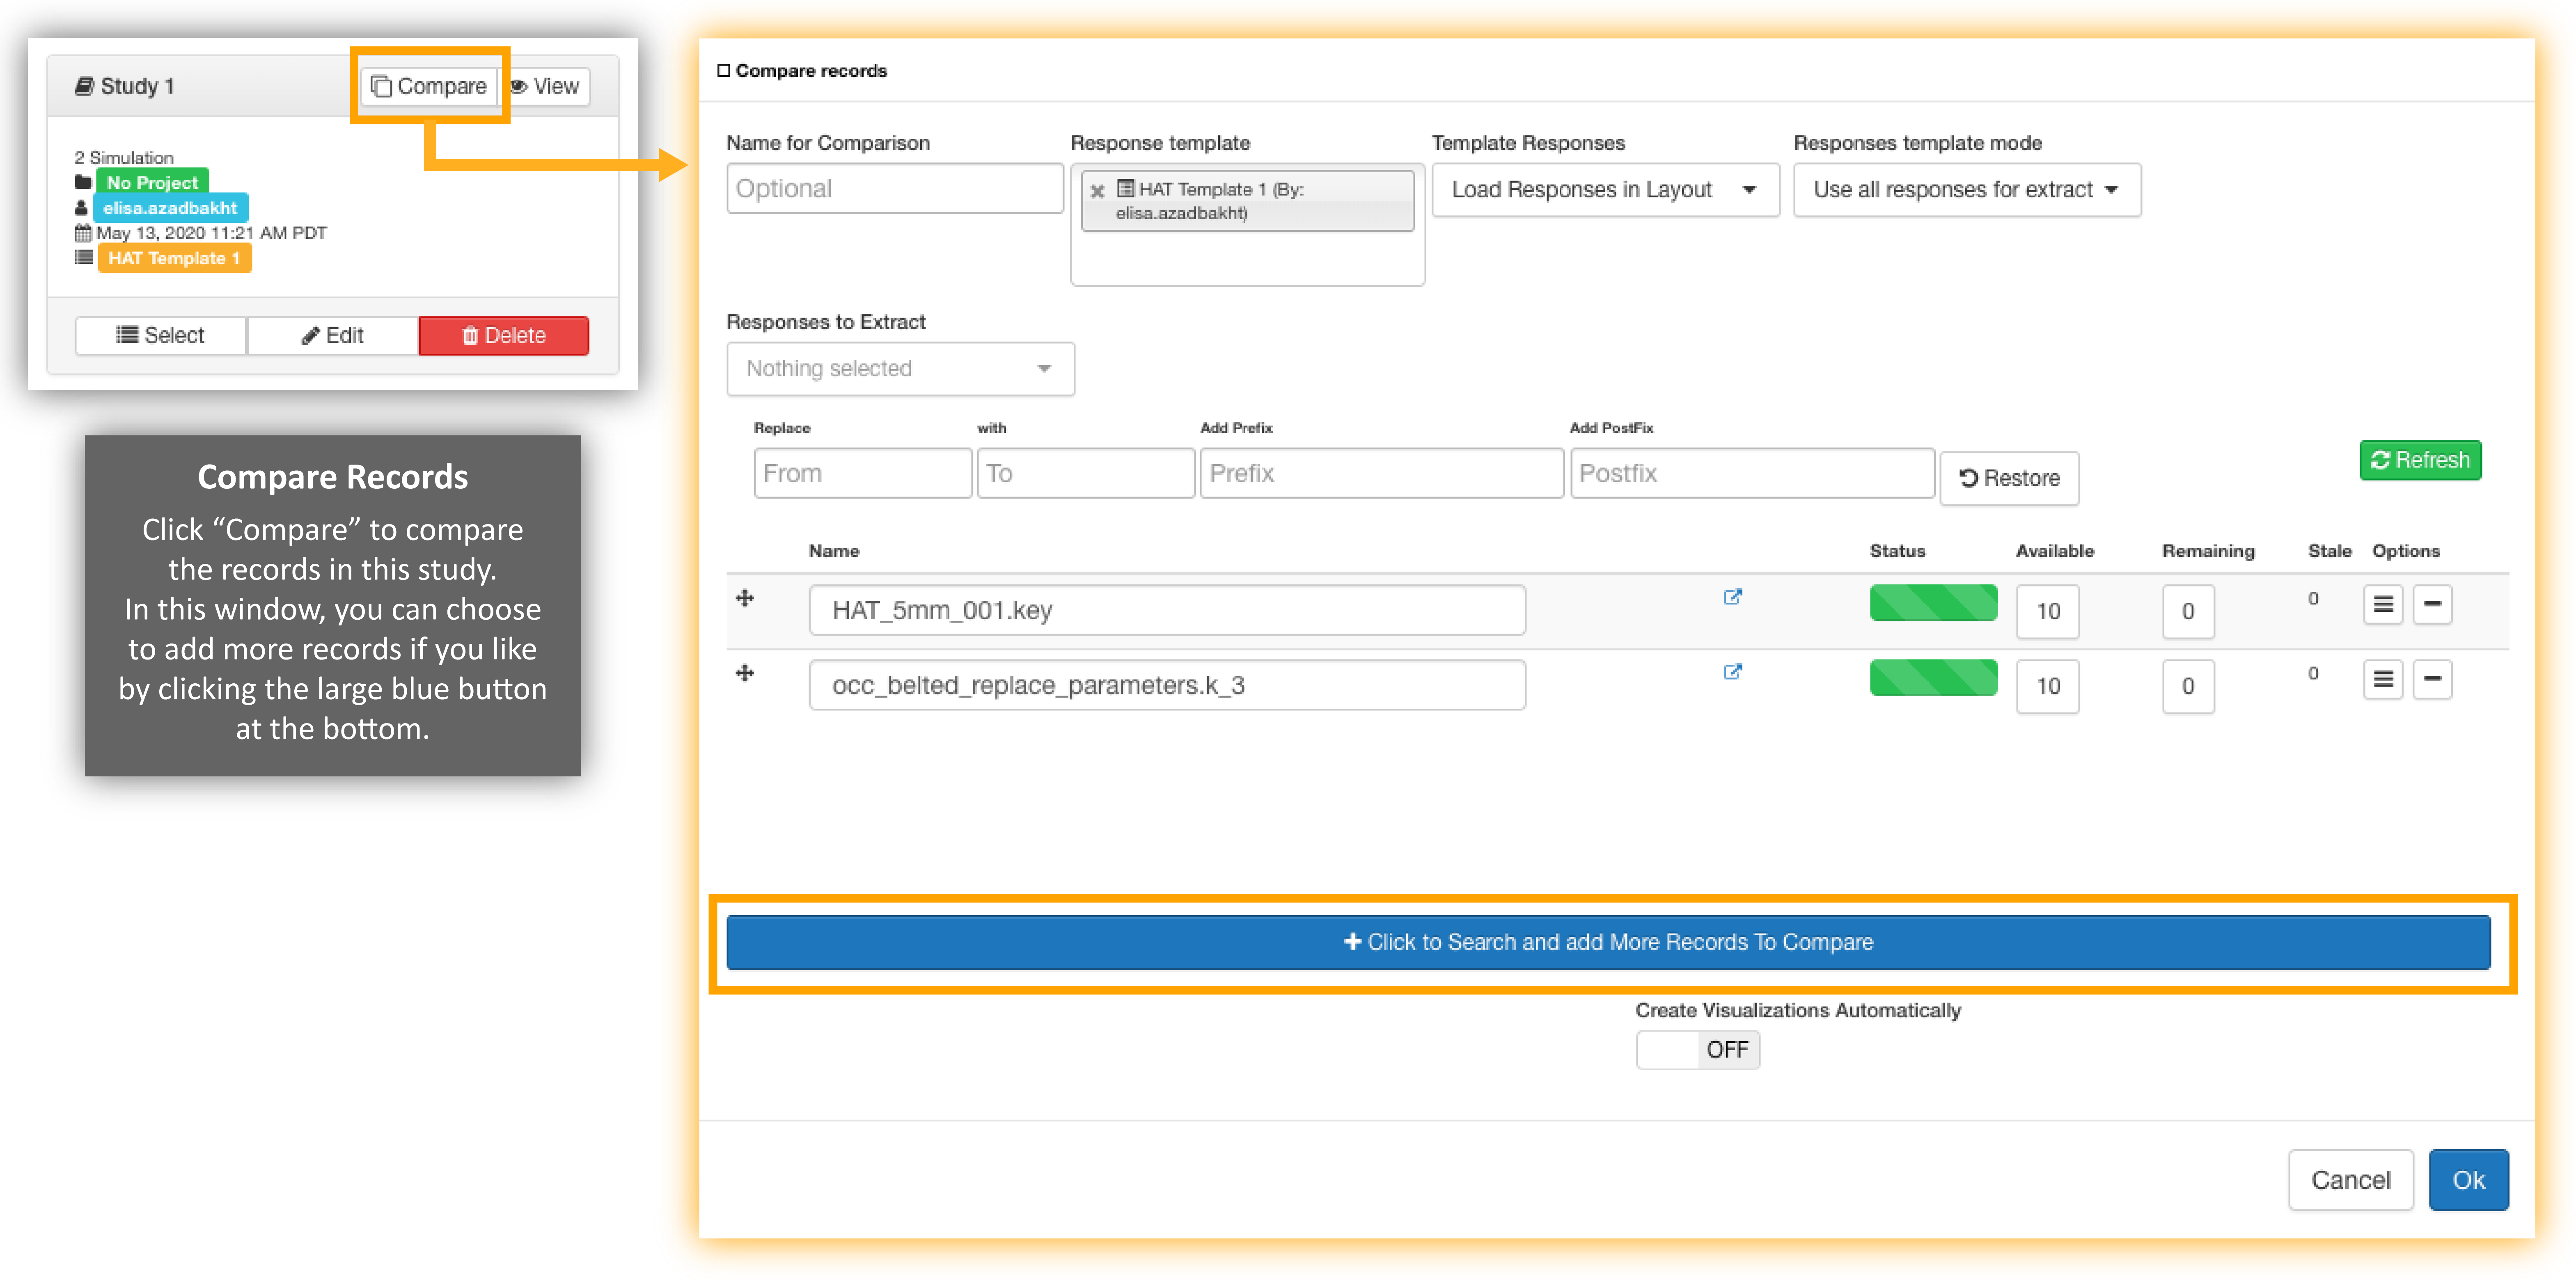Click the HAT_5mm_001.key name field
This screenshot has width=2576, height=1280.
pyautogui.click(x=1167, y=610)
